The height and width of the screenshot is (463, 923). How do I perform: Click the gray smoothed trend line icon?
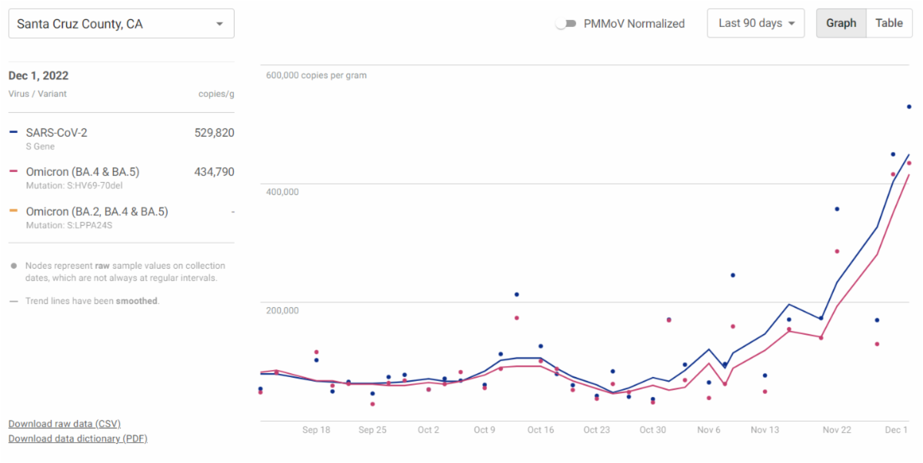[x=14, y=301]
